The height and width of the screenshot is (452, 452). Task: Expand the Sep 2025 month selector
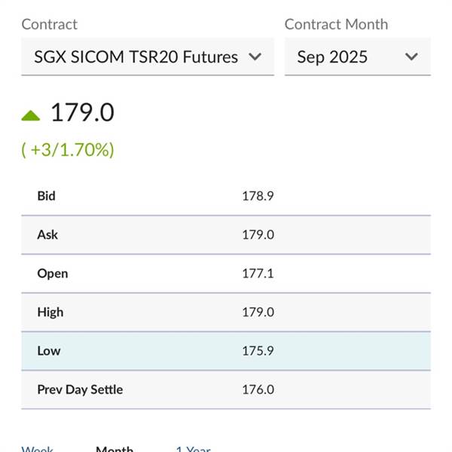point(358,56)
